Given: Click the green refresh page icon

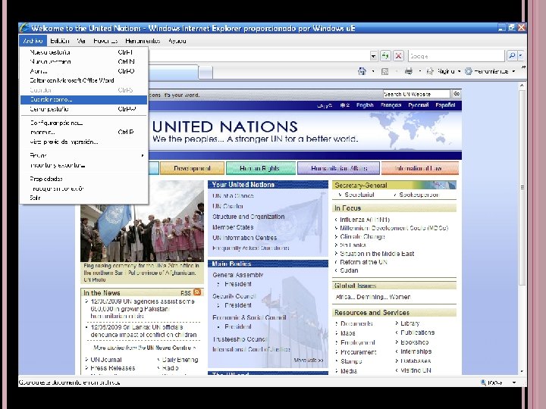Looking at the screenshot, I should [x=385, y=55].
